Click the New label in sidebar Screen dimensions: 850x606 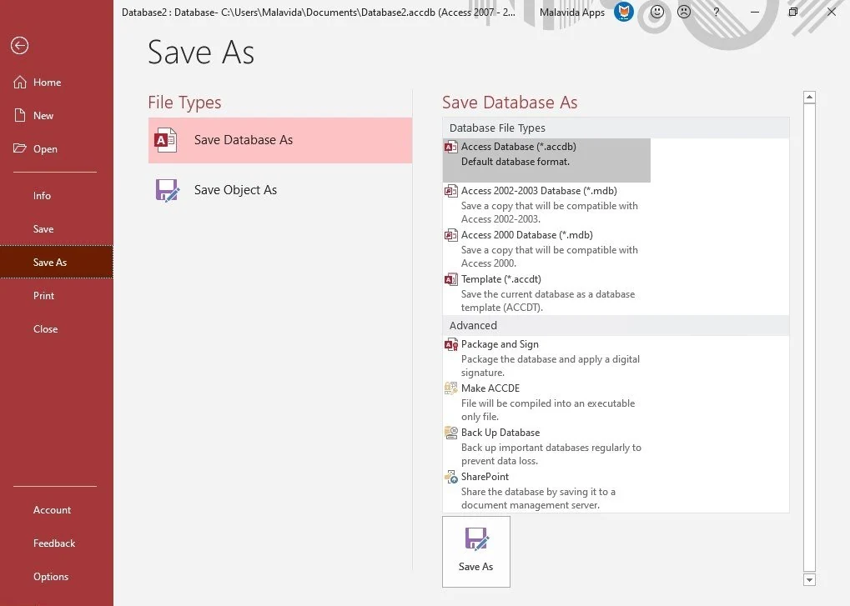click(43, 115)
